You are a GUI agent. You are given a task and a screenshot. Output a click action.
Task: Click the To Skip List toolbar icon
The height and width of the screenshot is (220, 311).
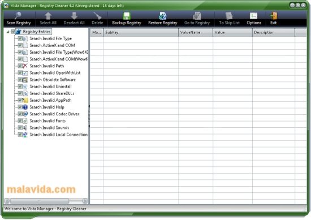pyautogui.click(x=229, y=16)
